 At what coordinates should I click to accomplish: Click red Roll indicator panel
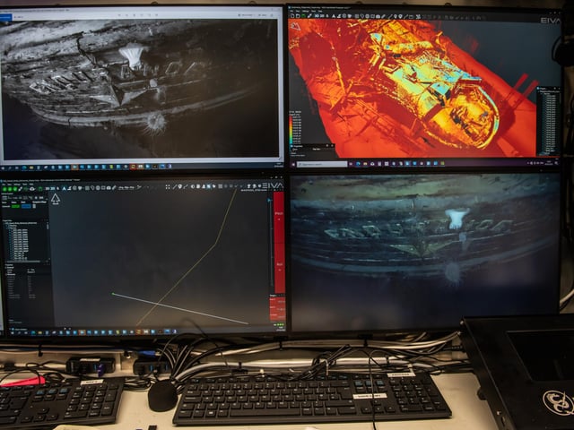(x=279, y=267)
